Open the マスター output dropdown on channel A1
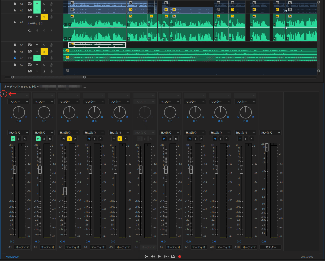Screen dimensions: 325x261 click(x=19, y=102)
